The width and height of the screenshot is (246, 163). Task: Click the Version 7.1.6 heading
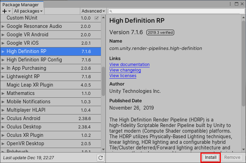coord(126,32)
